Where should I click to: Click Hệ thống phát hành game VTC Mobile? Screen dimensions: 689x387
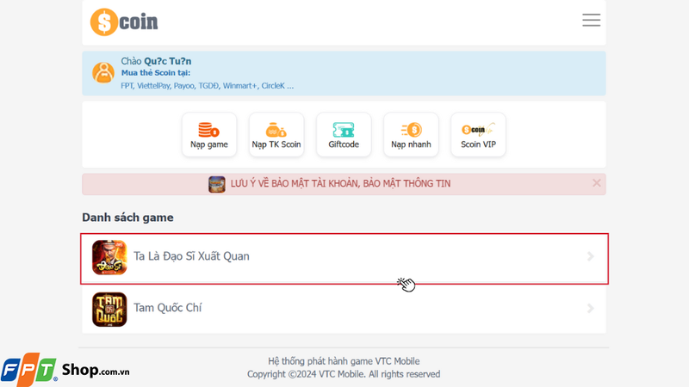pos(344,361)
